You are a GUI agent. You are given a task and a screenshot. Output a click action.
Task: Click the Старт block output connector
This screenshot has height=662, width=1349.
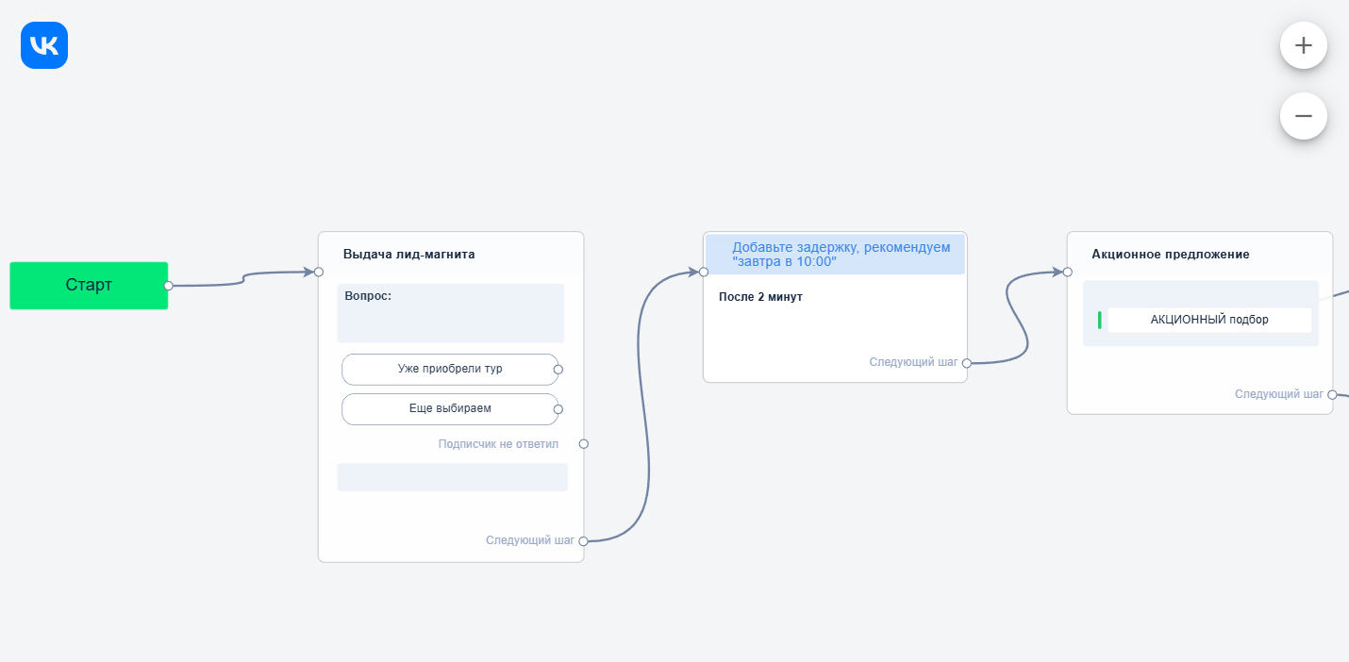click(168, 285)
